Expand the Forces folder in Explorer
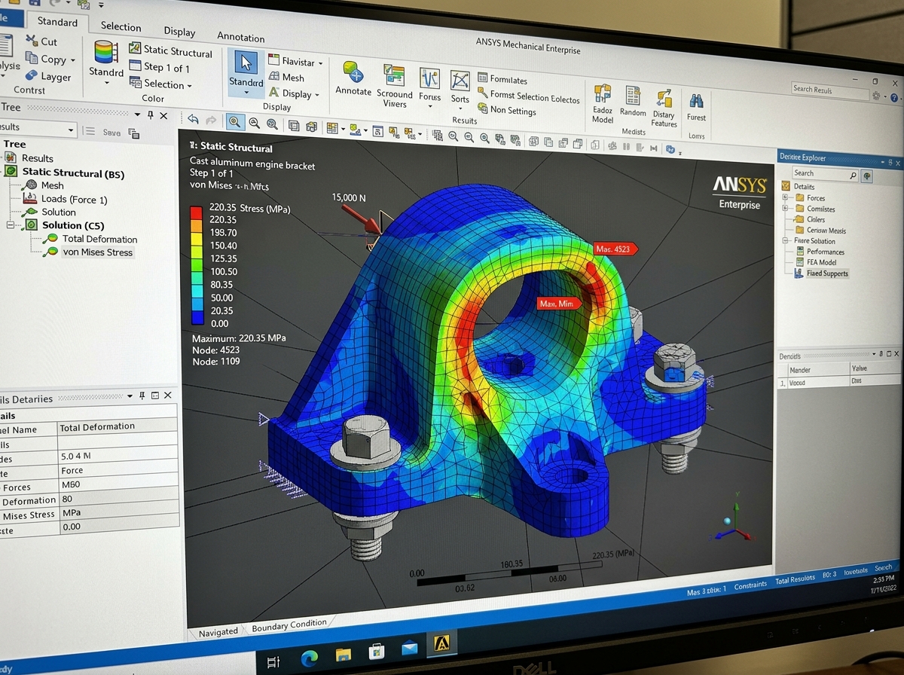The image size is (904, 675). [x=786, y=197]
